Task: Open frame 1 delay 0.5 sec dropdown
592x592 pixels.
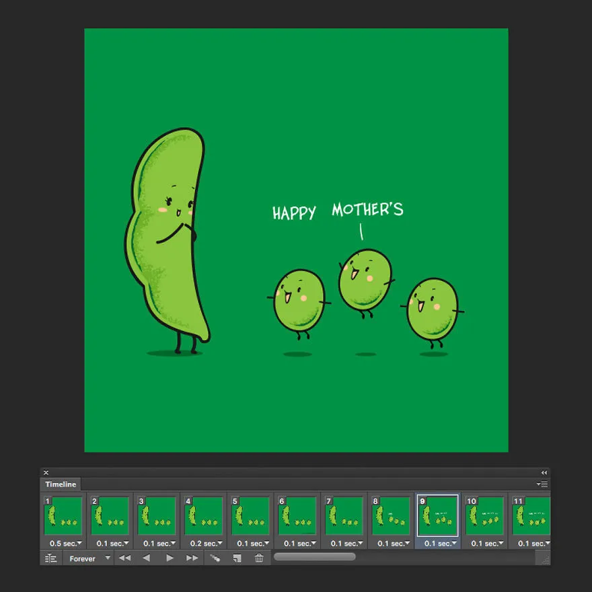Action: click(x=65, y=544)
